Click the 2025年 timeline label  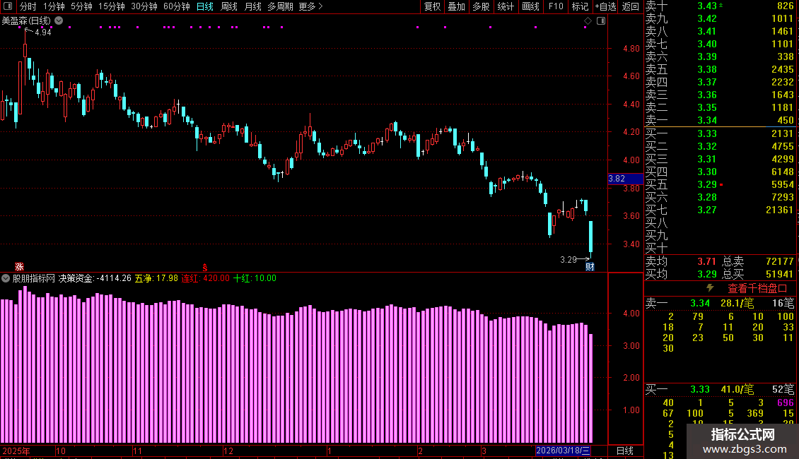(x=16, y=451)
